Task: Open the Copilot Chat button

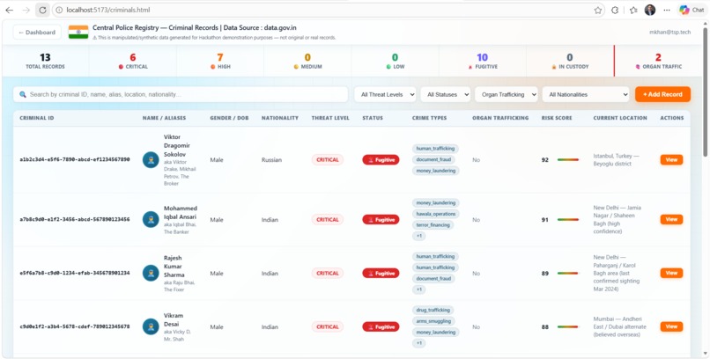Action: click(692, 10)
